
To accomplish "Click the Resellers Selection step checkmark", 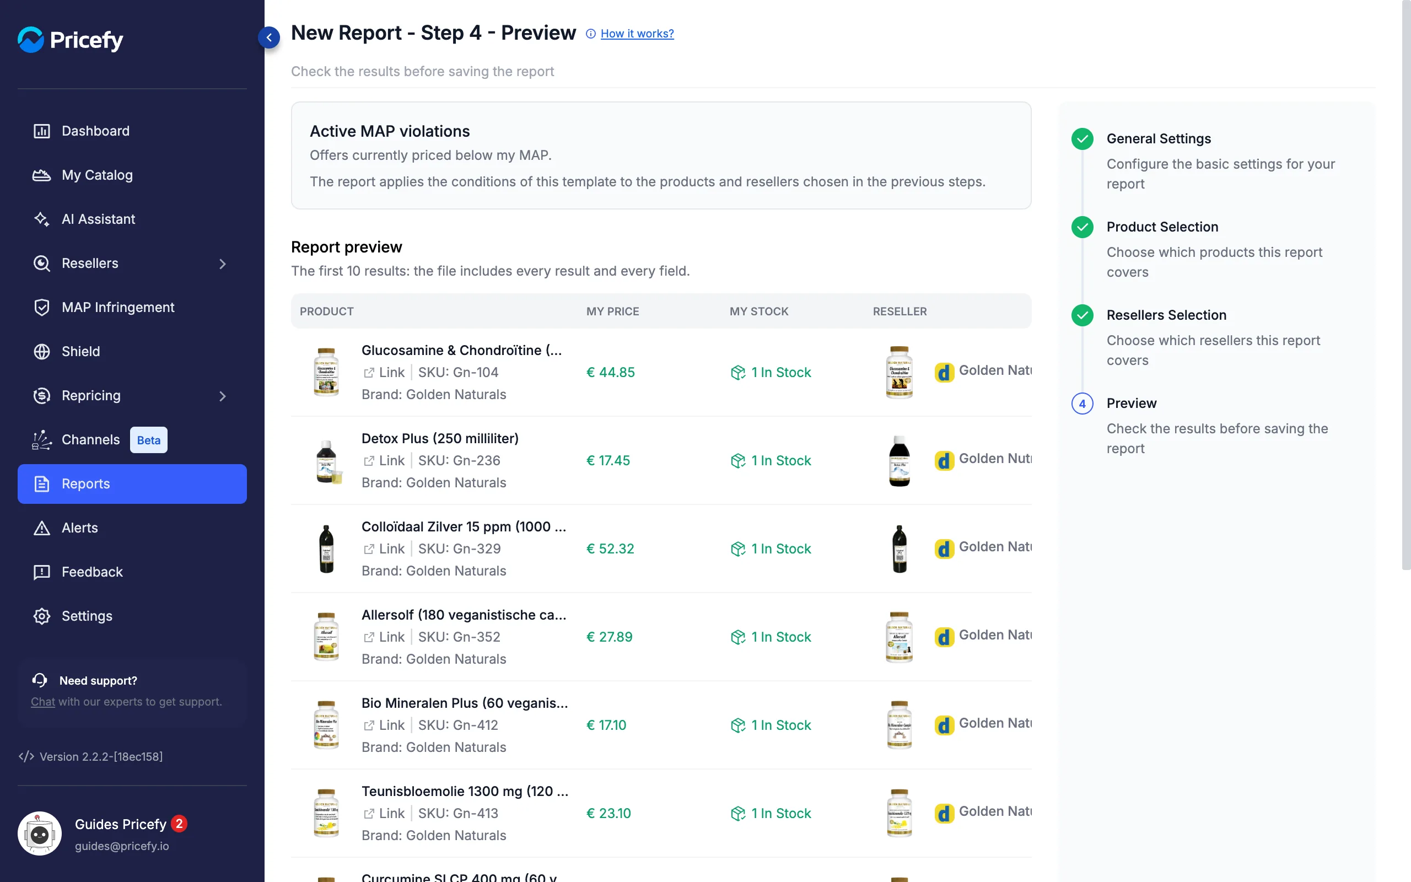I will pos(1082,315).
